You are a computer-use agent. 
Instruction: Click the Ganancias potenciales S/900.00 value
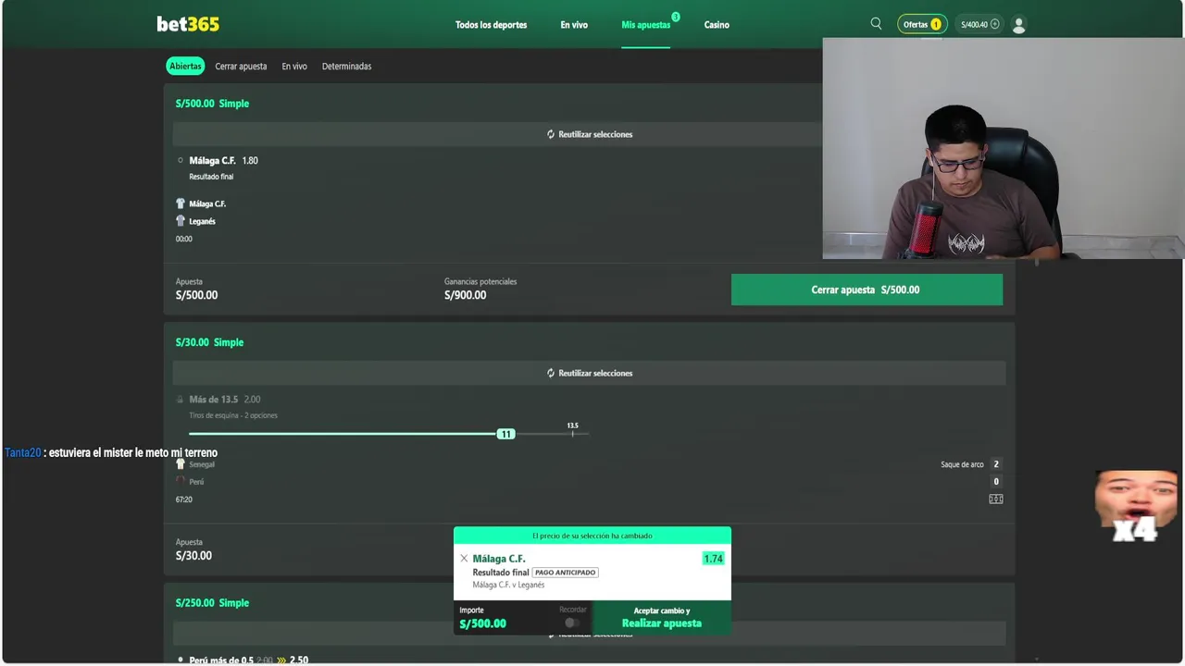click(465, 295)
